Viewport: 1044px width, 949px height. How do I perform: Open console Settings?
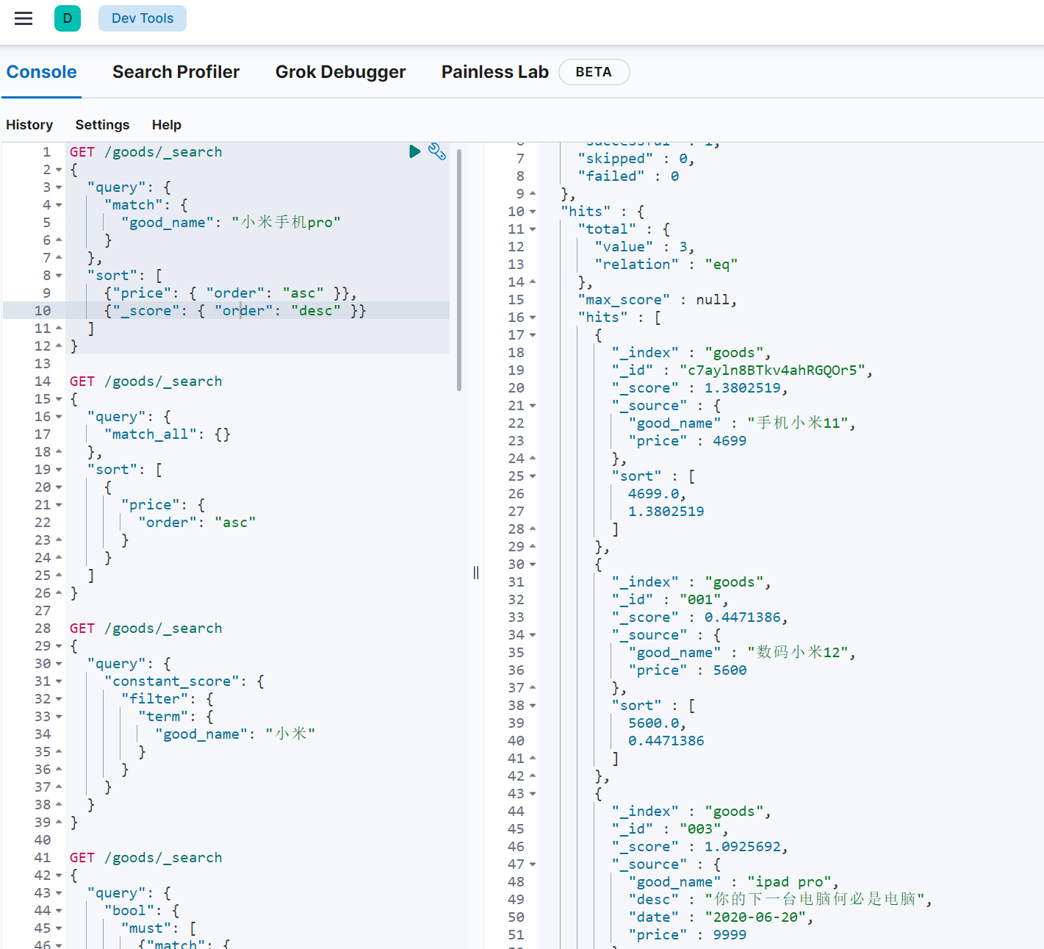tap(102, 125)
